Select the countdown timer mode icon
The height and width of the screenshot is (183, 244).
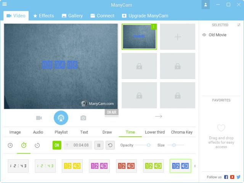37,145
